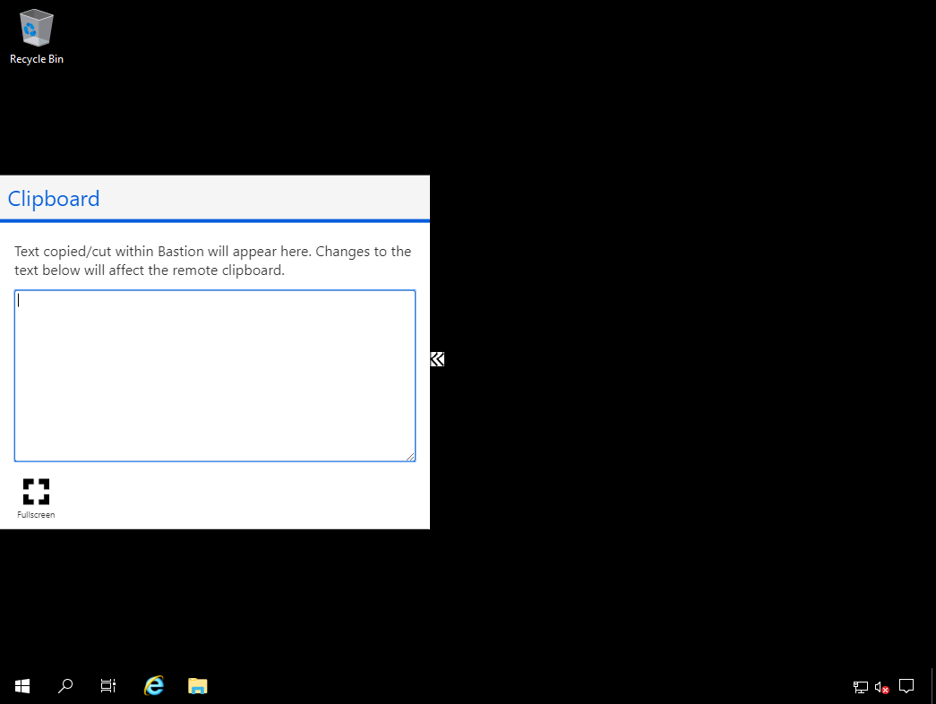Click the Show desktop strip at taskbar edge

coord(933,686)
